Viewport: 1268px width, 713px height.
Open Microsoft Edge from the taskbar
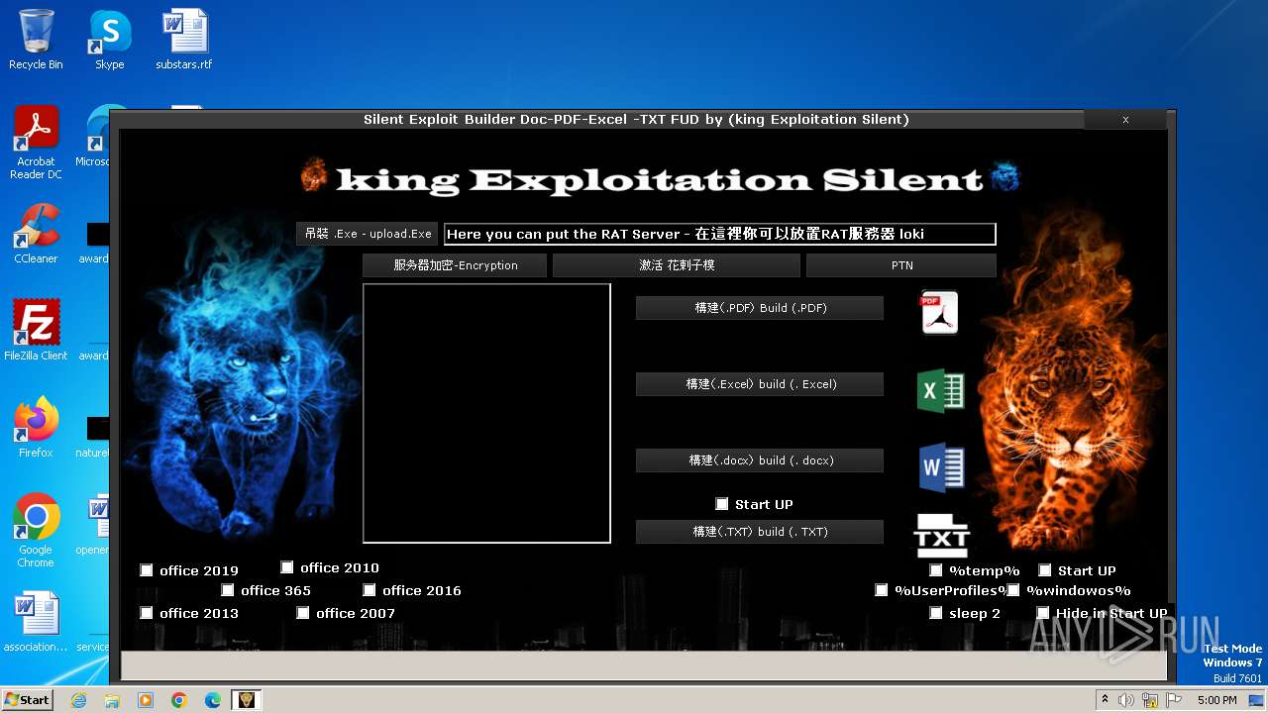click(213, 700)
